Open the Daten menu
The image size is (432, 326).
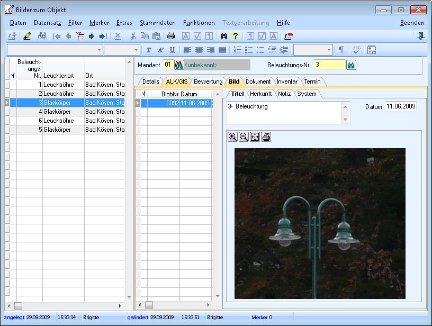[18, 23]
